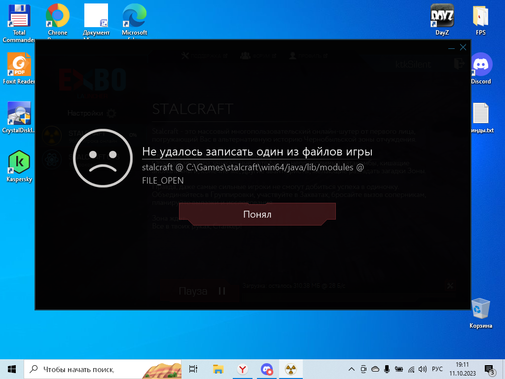Open Foxit Reader desktop shortcut
The width and height of the screenshot is (505, 379).
[19, 69]
